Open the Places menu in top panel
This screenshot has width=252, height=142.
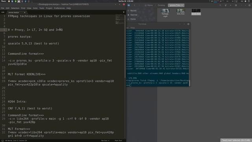[4, 1]
